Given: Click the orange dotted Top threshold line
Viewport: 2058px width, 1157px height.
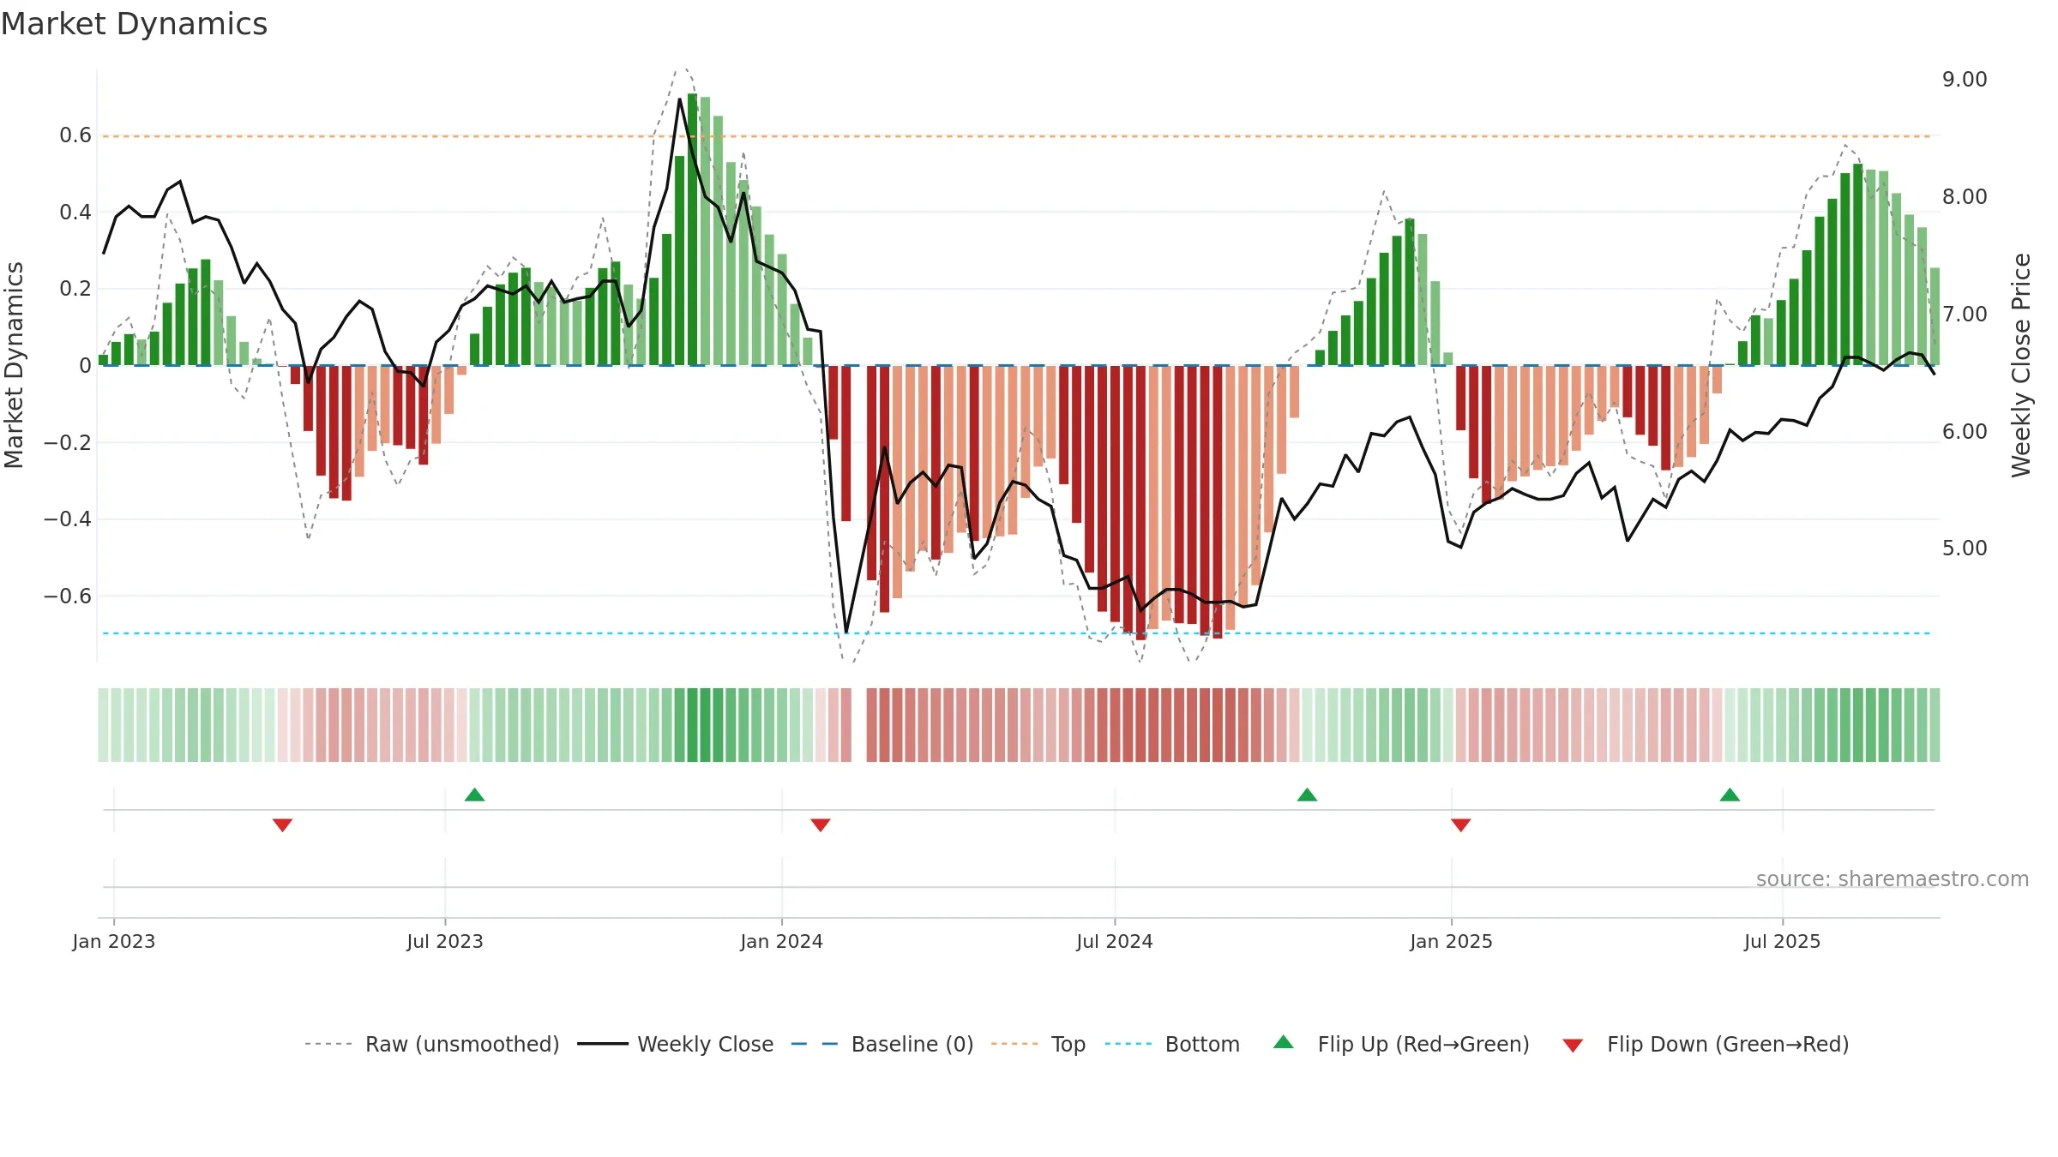Looking at the screenshot, I should point(1016,136).
